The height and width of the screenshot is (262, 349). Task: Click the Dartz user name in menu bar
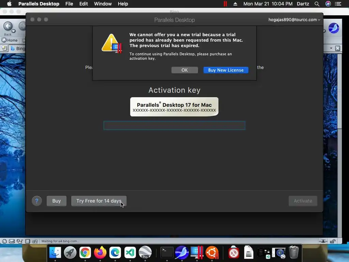click(x=303, y=4)
